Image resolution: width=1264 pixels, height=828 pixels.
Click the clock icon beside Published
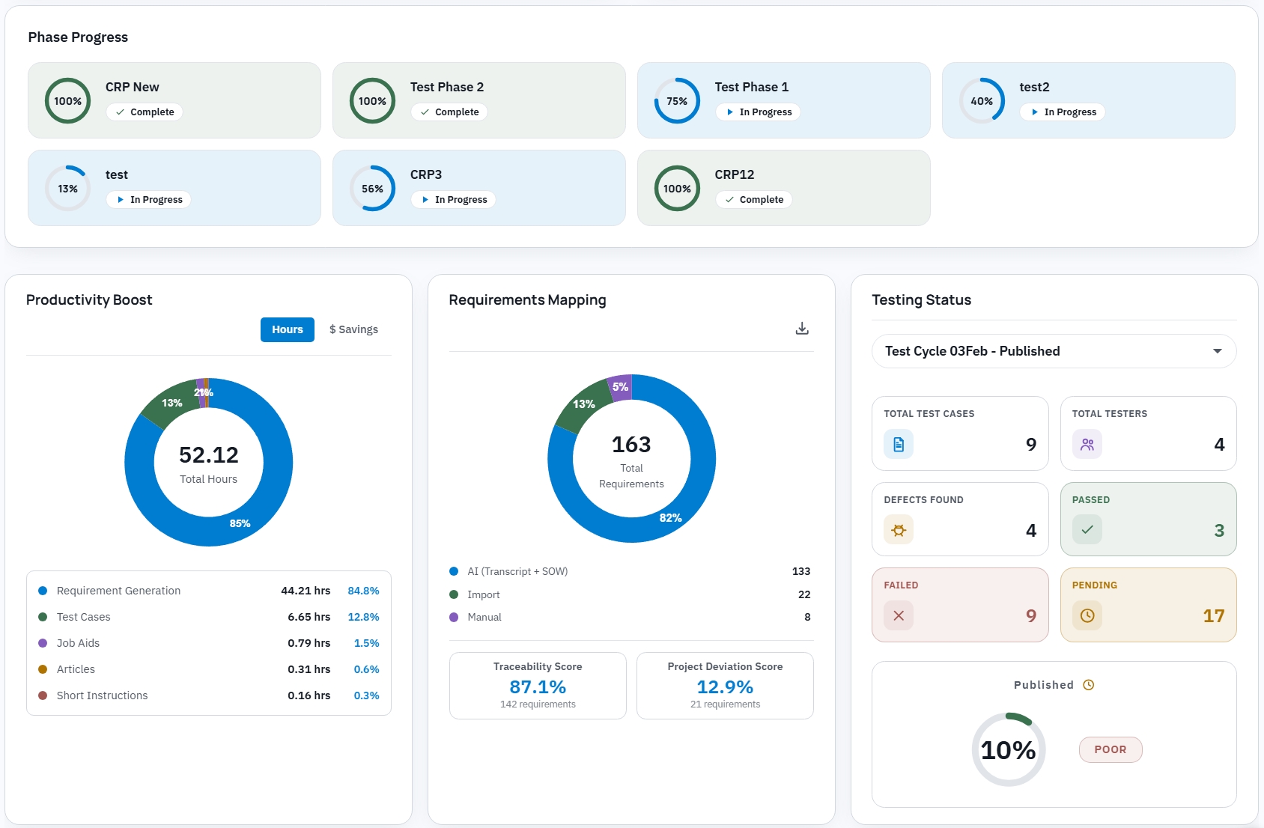coord(1089,685)
